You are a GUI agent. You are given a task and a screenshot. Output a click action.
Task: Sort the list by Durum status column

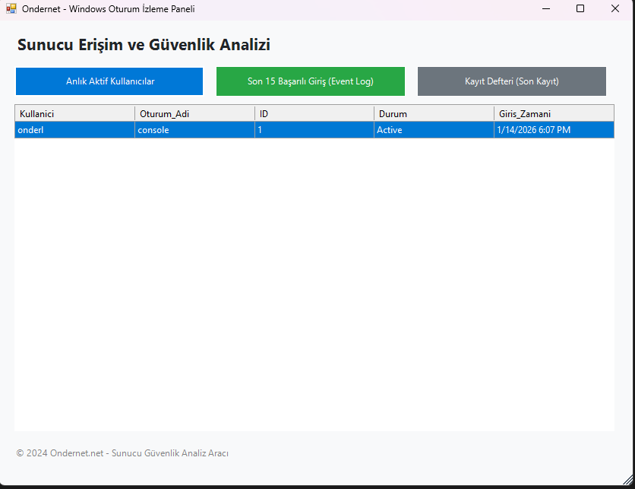pos(434,113)
